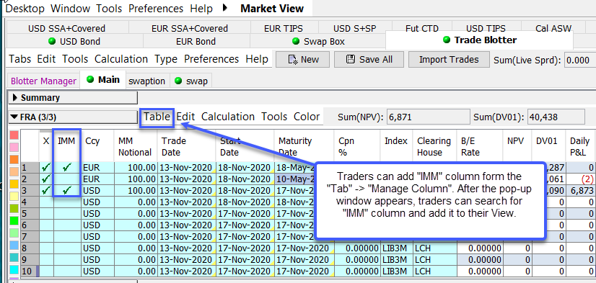Click the Daily P&L column header
This screenshot has width=596, height=283.
(580, 146)
